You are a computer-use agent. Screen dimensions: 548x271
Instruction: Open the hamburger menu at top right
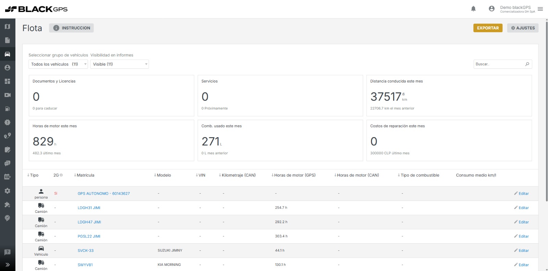(x=540, y=9)
